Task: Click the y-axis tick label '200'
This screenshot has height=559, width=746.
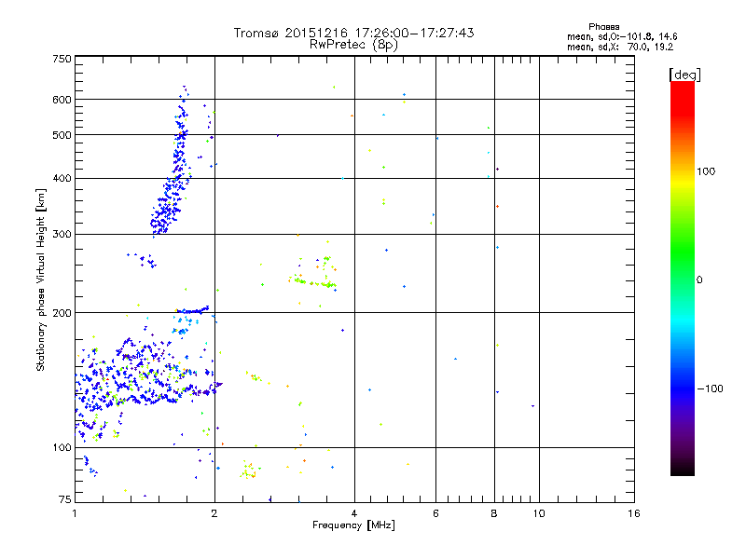Action: coord(62,313)
